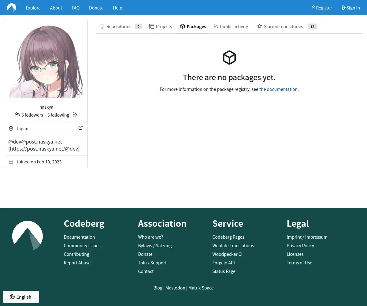Image resolution: width=367 pixels, height=306 pixels.
Task: Open the Mastodon footer link
Action: tap(175, 288)
